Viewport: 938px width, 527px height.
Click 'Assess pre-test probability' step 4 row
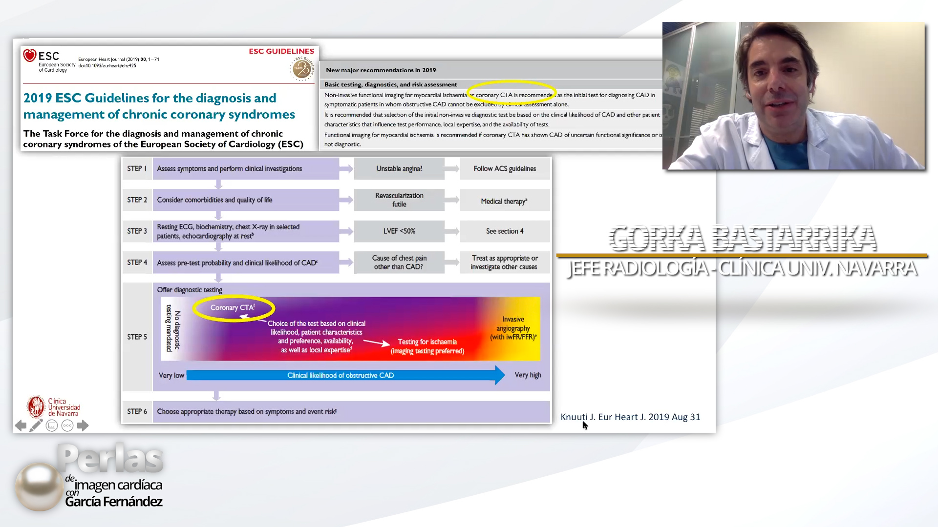[x=246, y=263]
